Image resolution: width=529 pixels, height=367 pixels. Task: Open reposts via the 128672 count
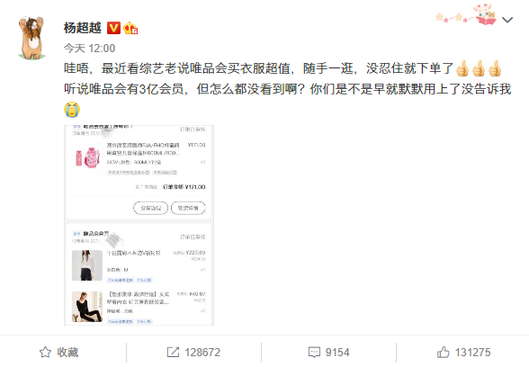click(202, 353)
